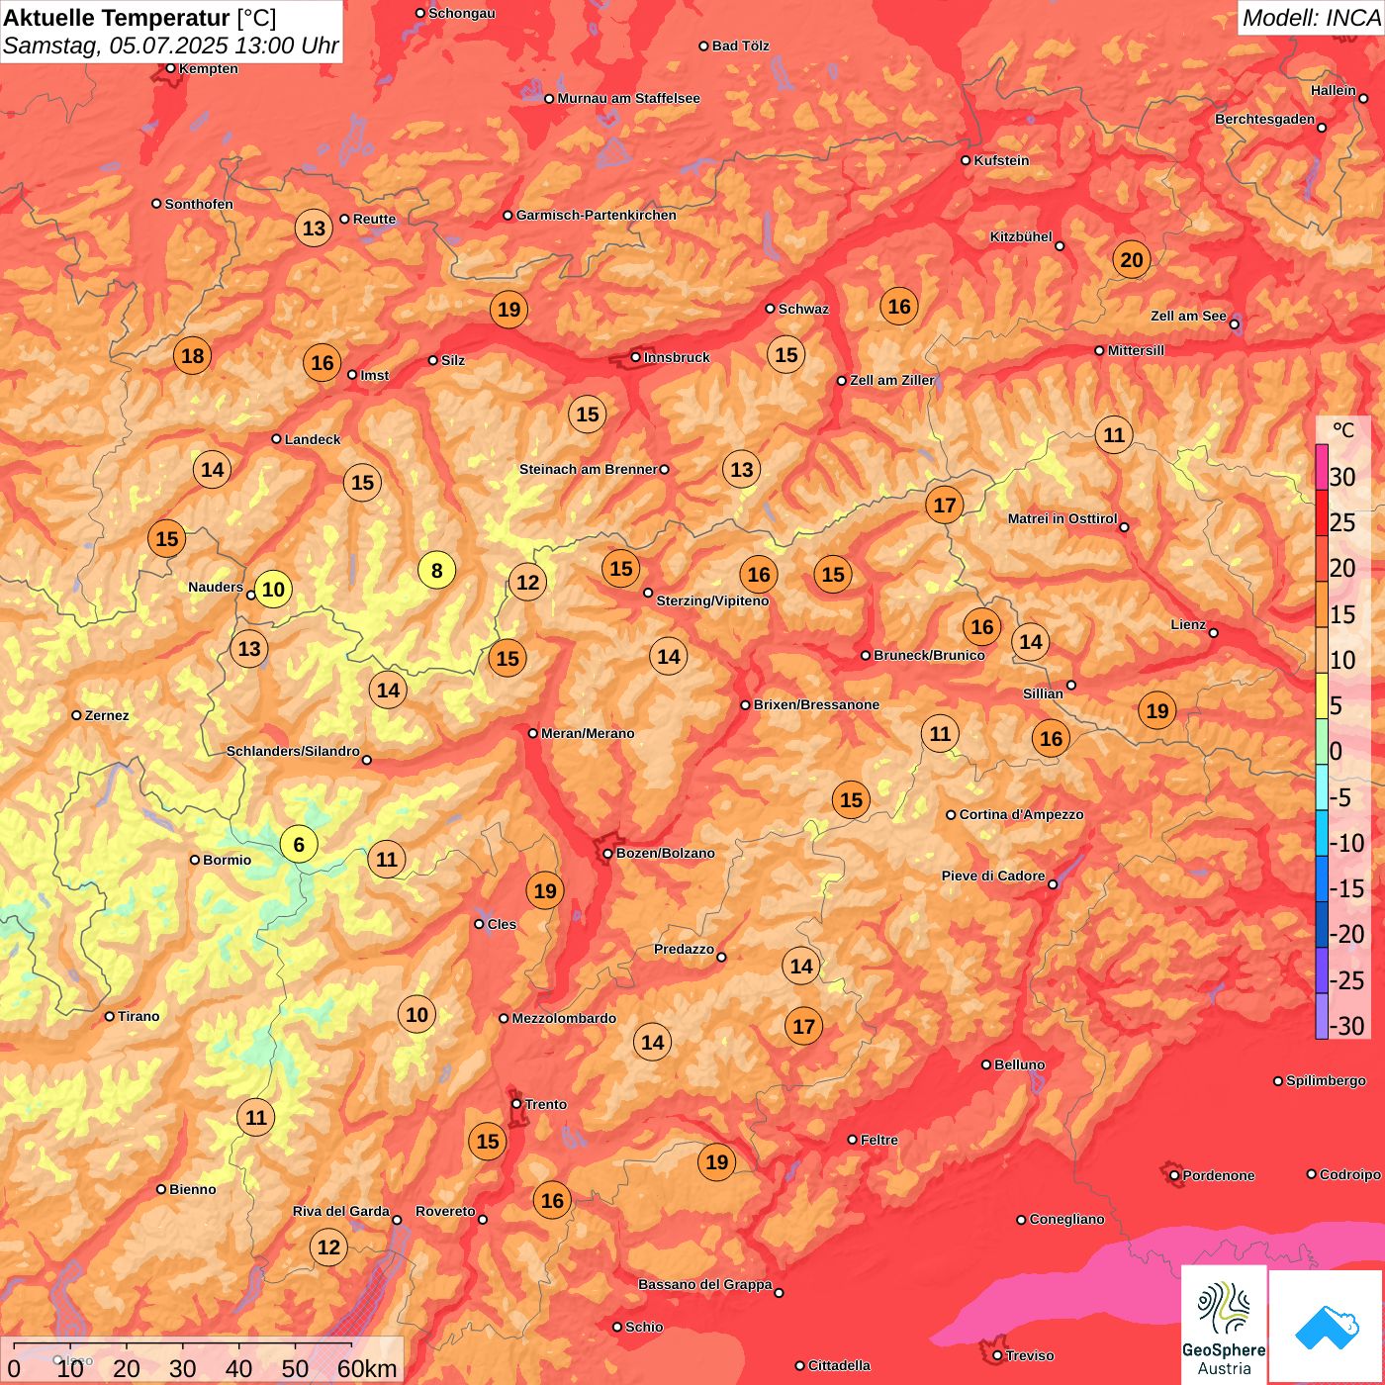The height and width of the screenshot is (1385, 1385).
Task: Click the Bassano del Grappa label
Action: click(x=705, y=1284)
